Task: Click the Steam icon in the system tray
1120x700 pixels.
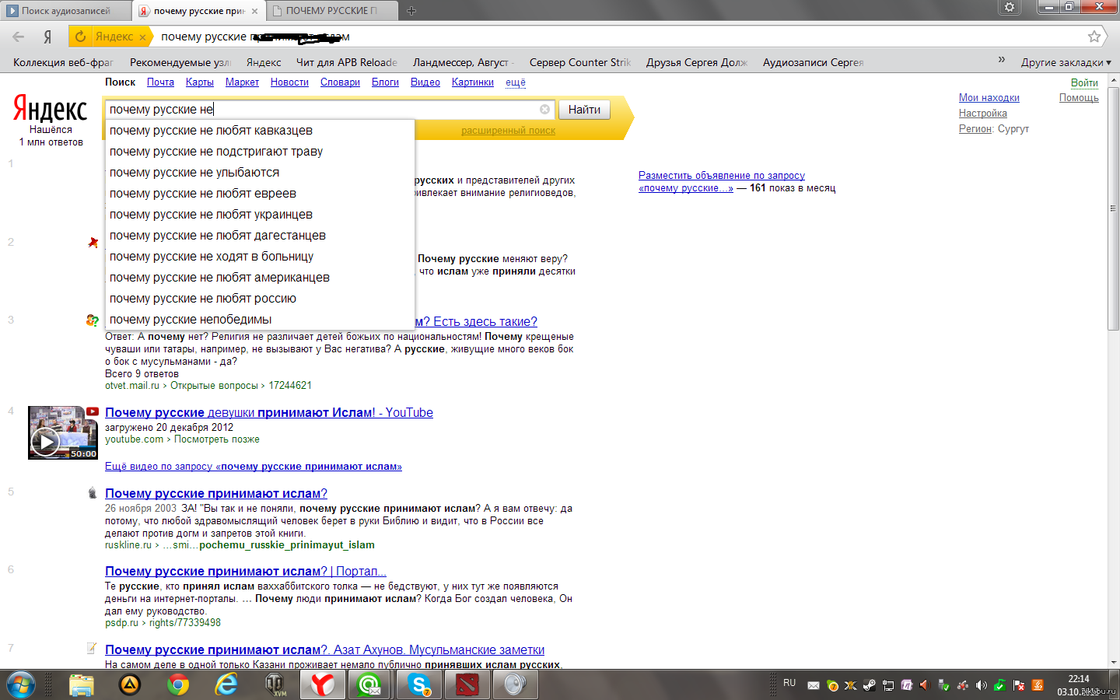Action: tap(870, 685)
